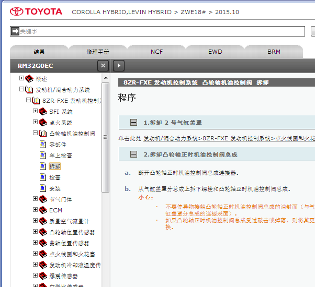
Task: Collapse step 2.拆卸凸轮轴正时机油控制阀总成
Action: (x=133, y=154)
